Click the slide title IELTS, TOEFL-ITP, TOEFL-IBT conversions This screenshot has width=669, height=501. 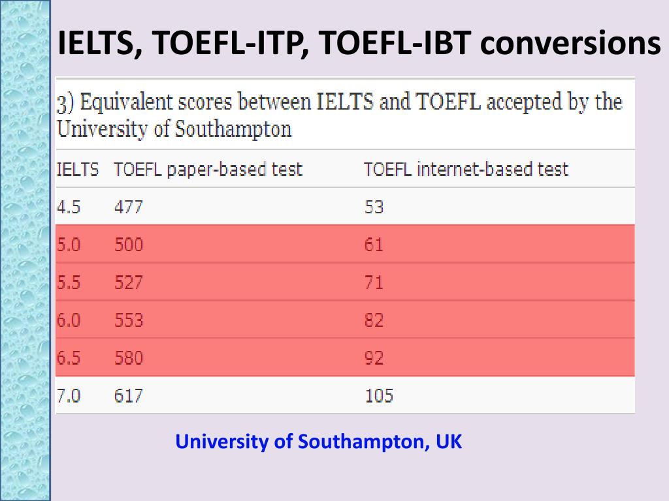(x=359, y=44)
